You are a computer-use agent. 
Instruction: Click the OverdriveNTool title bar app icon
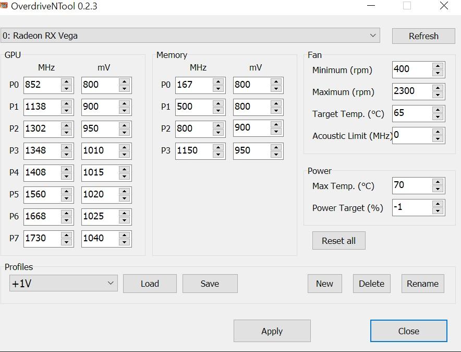coord(4,5)
